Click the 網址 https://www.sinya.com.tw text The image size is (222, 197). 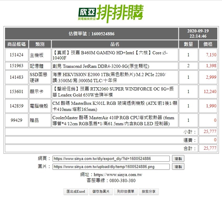point(111,174)
